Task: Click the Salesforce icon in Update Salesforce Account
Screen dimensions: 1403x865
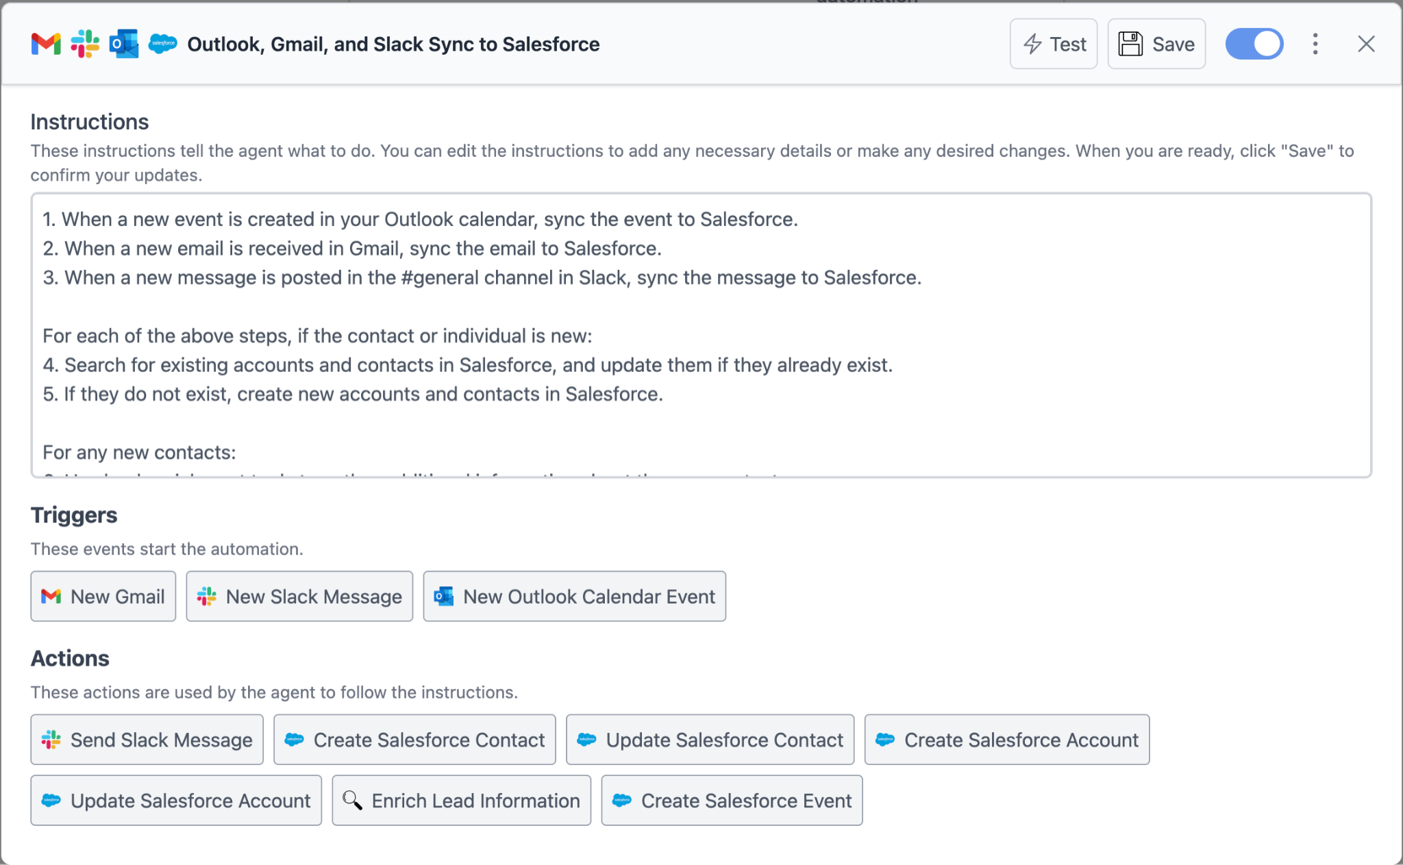Action: click(51, 801)
